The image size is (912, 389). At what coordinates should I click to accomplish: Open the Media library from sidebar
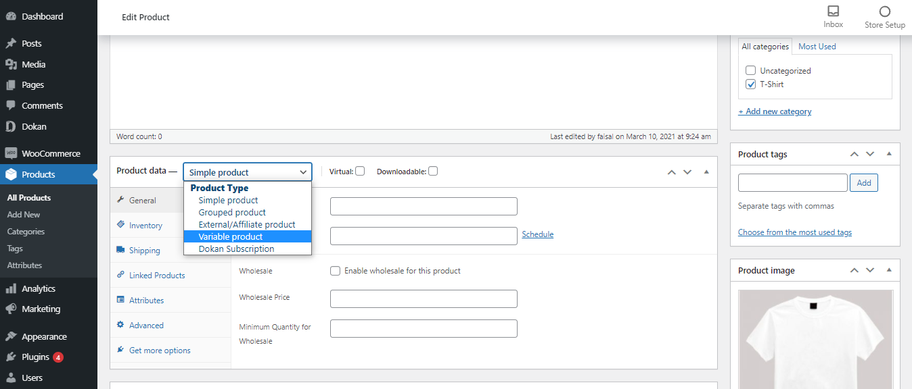[31, 64]
